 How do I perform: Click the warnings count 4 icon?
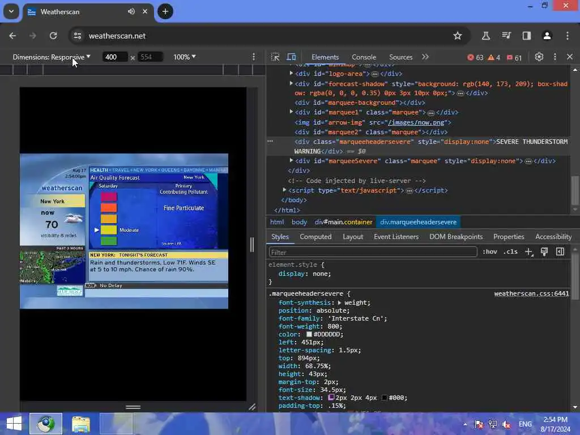494,57
